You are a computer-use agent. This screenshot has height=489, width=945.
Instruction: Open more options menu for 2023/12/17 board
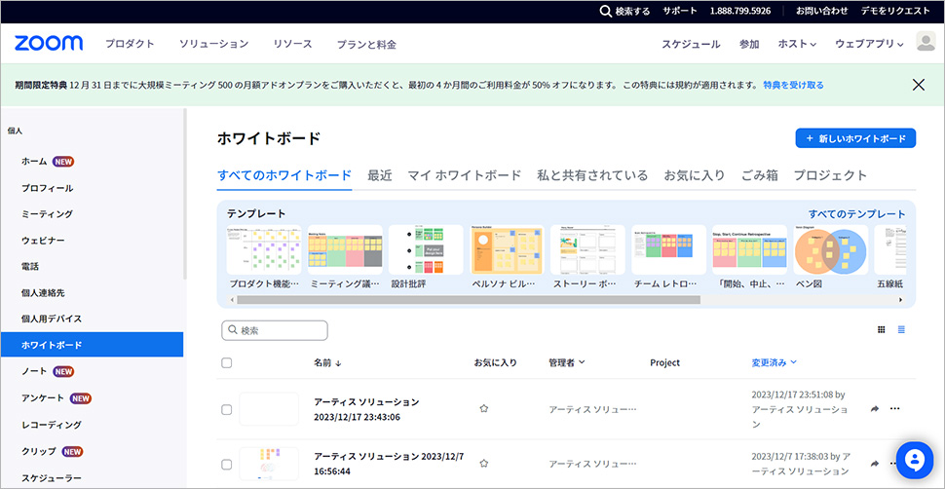(x=895, y=409)
